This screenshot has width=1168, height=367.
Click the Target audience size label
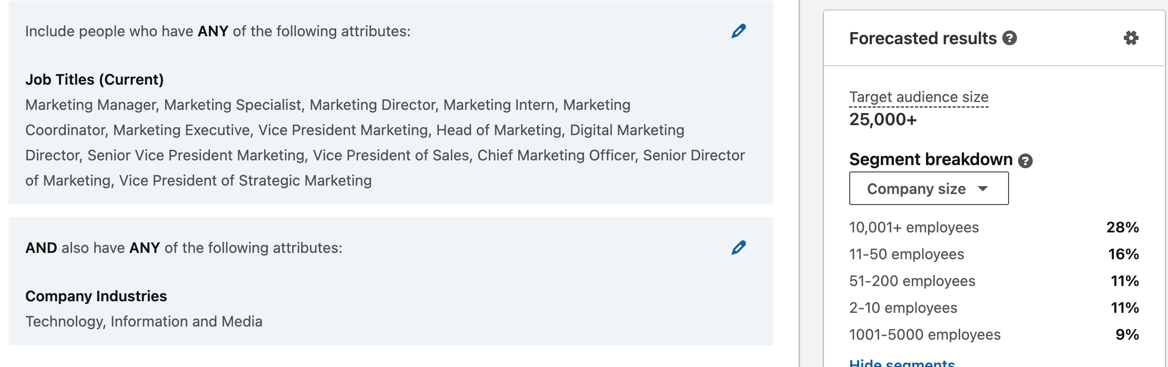pos(919,97)
